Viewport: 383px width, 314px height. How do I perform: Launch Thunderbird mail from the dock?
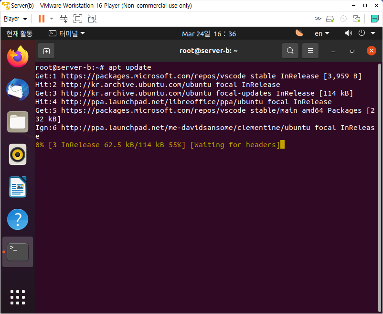(x=18, y=89)
